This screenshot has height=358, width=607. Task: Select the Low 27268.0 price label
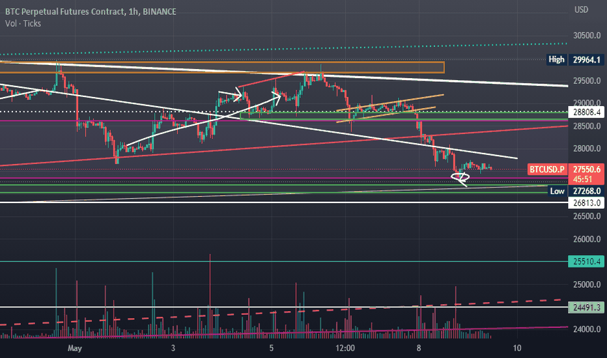(x=576, y=191)
